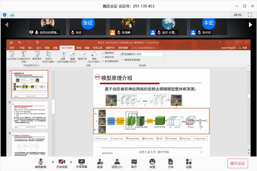The image size is (257, 171).
Task: Expand video options arrow beside camera
Action: tap(72, 161)
